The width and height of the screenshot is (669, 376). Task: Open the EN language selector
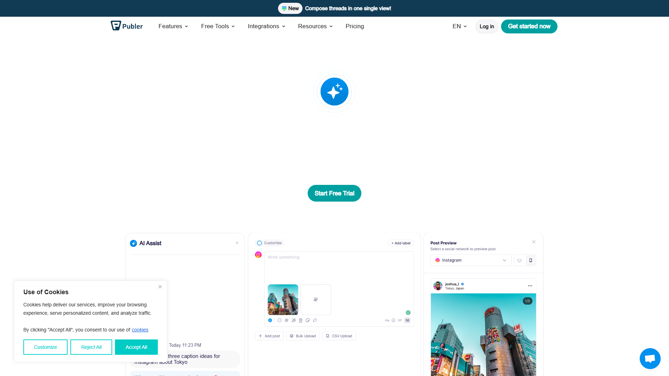(x=460, y=26)
